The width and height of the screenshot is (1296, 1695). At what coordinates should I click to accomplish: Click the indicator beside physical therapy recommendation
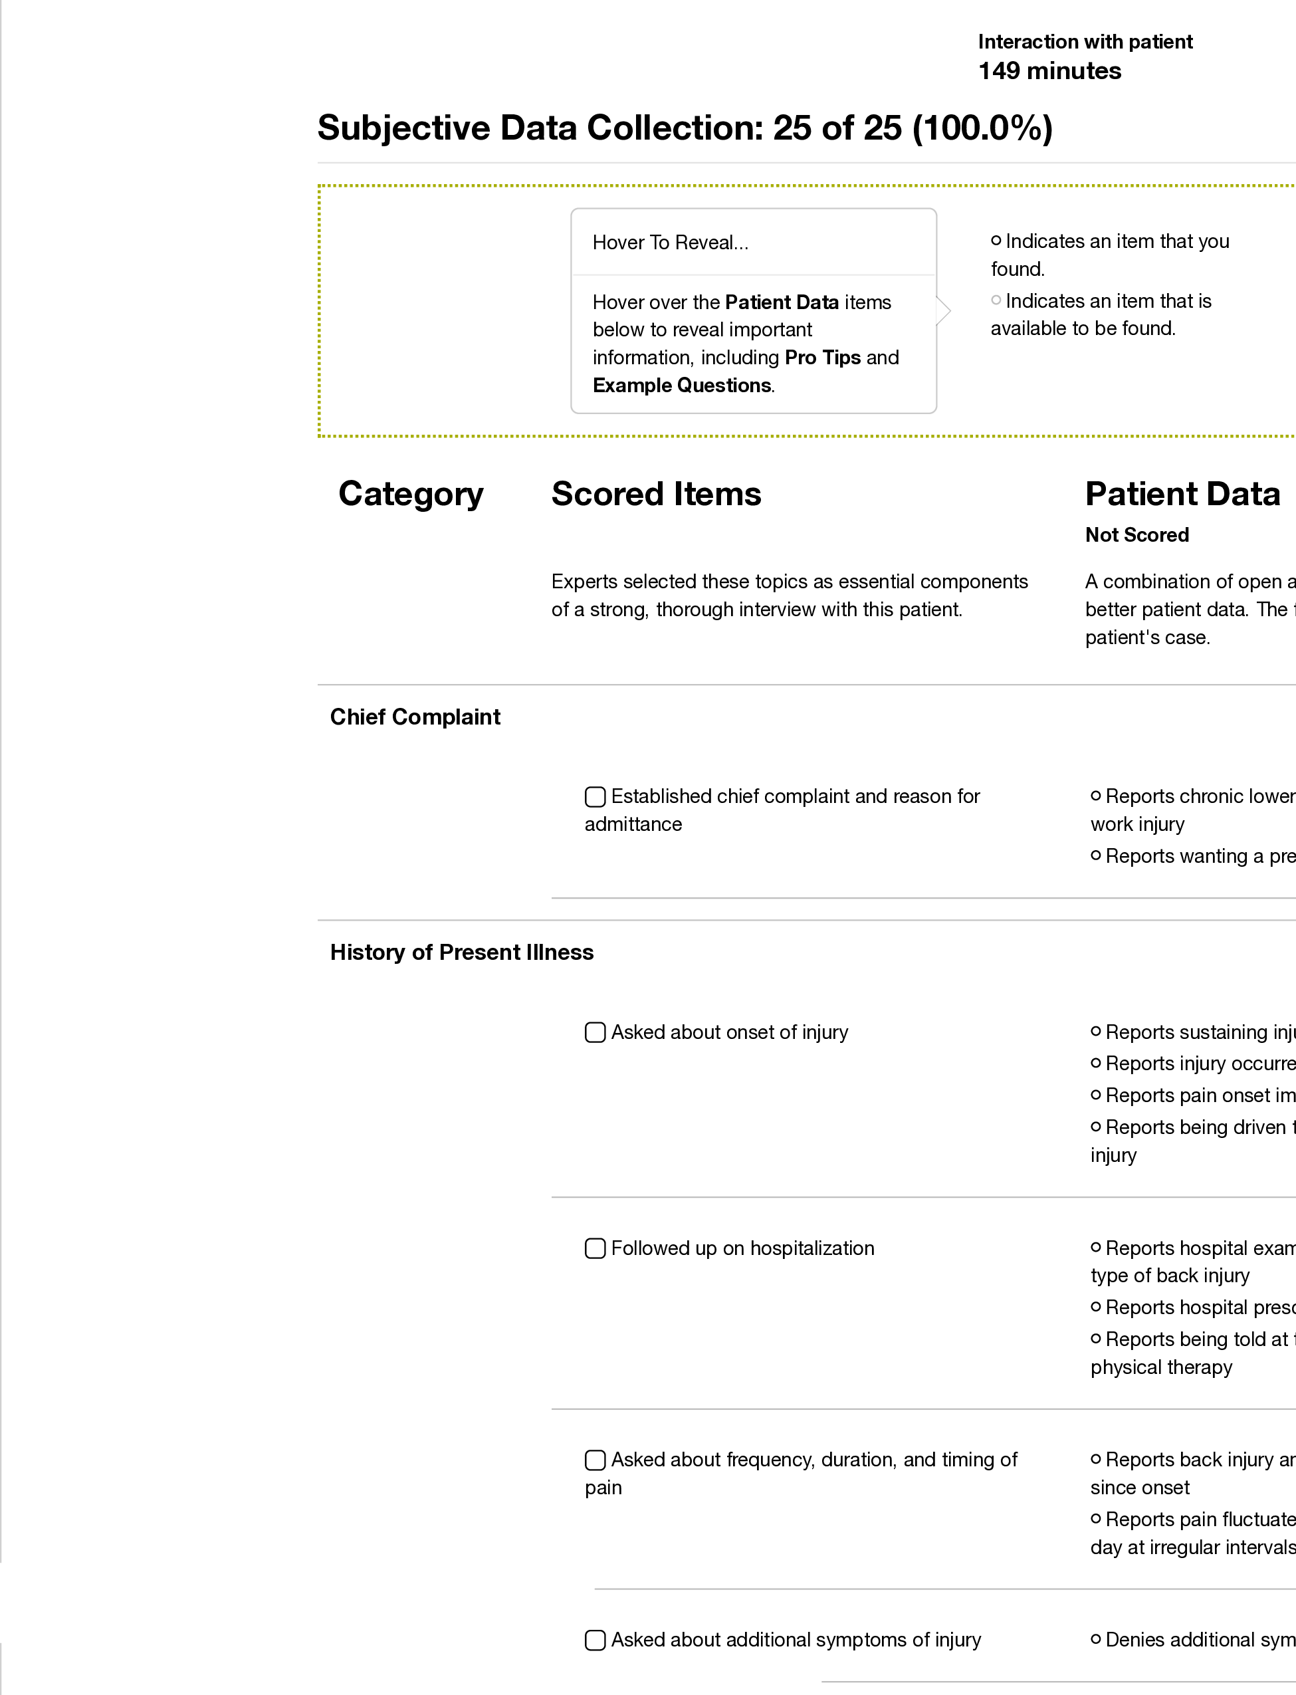pyautogui.click(x=1096, y=1339)
